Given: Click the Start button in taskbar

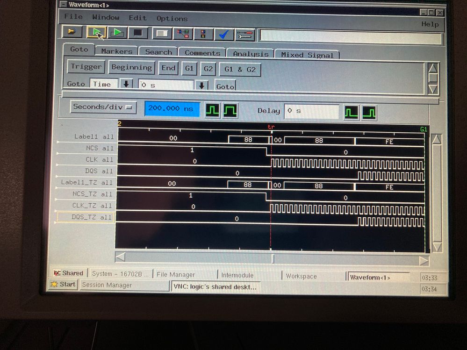Looking at the screenshot, I should 64,284.
